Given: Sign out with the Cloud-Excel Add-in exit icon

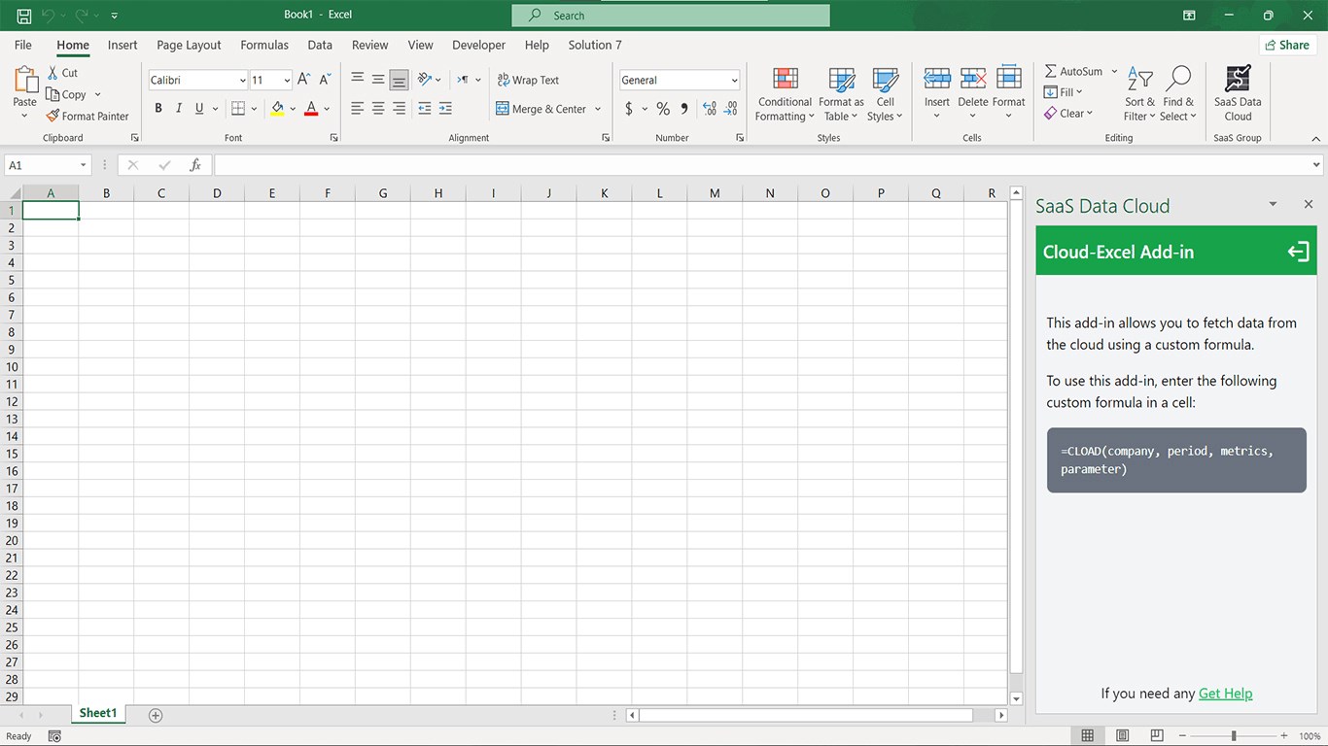Looking at the screenshot, I should coord(1298,253).
